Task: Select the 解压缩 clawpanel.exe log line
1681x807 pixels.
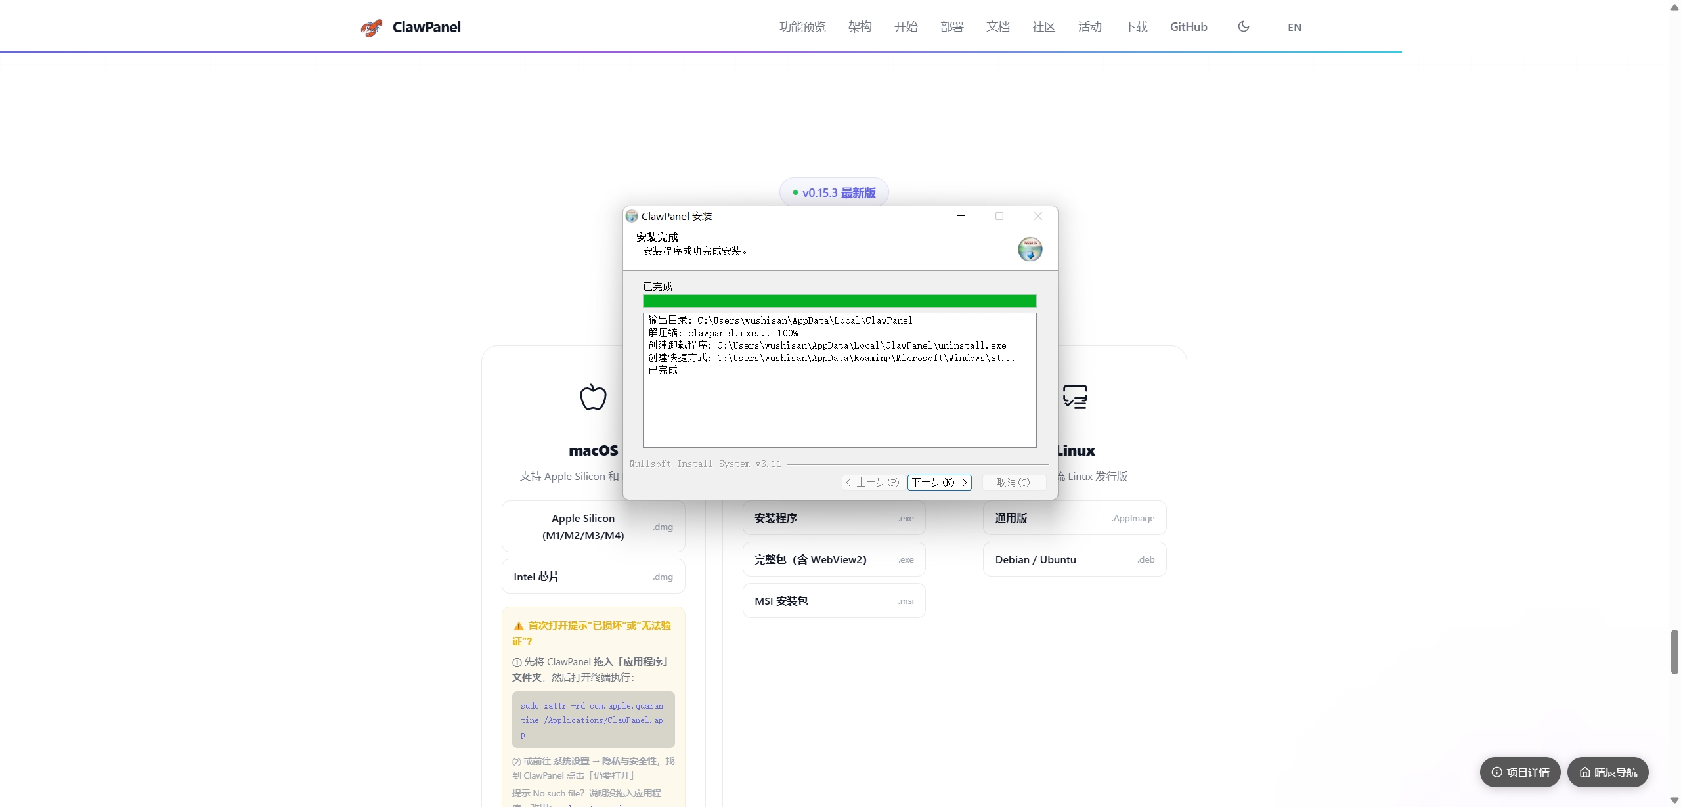Action: (723, 333)
